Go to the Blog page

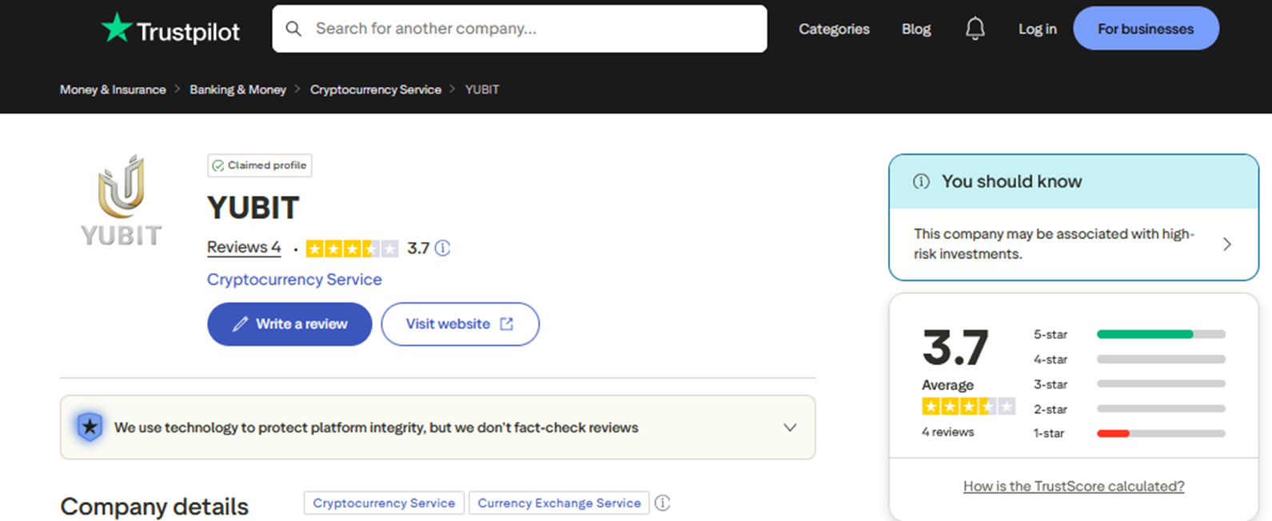(915, 29)
